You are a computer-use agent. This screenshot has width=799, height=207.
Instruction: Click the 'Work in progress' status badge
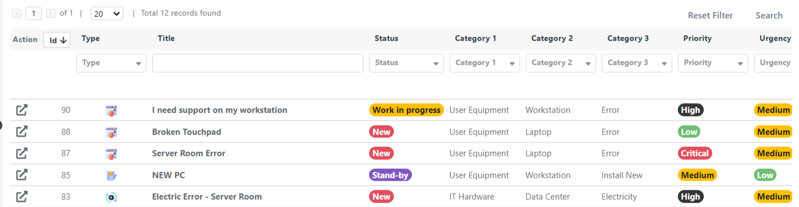coord(406,110)
